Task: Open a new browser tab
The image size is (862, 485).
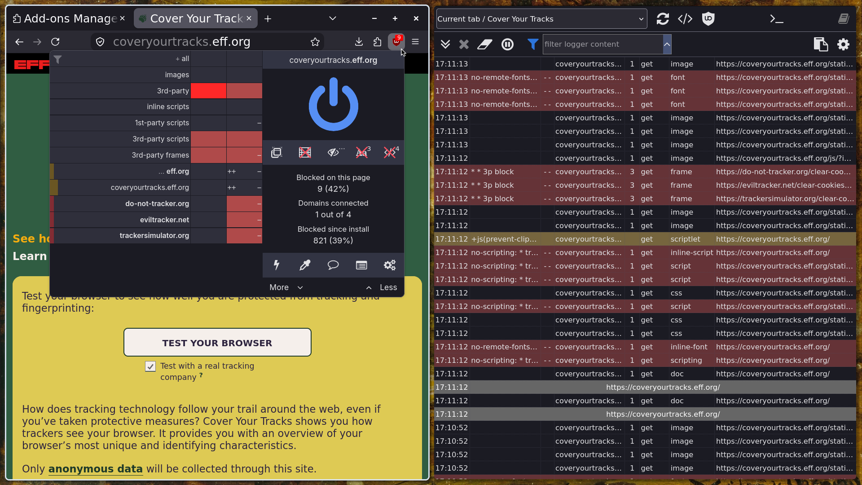Action: 268,18
